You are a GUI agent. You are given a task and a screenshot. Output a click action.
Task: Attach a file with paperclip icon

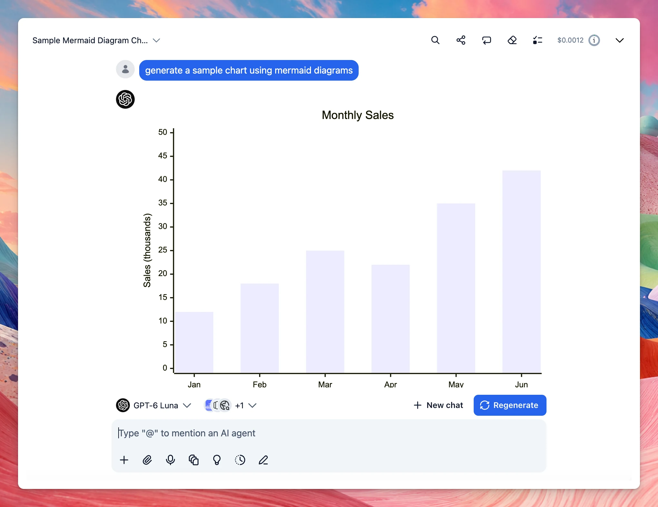[147, 460]
